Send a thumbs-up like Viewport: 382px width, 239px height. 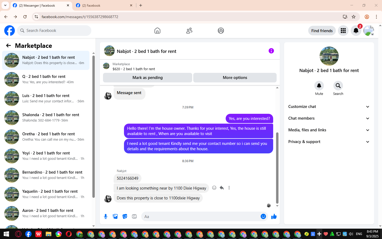pyautogui.click(x=274, y=216)
